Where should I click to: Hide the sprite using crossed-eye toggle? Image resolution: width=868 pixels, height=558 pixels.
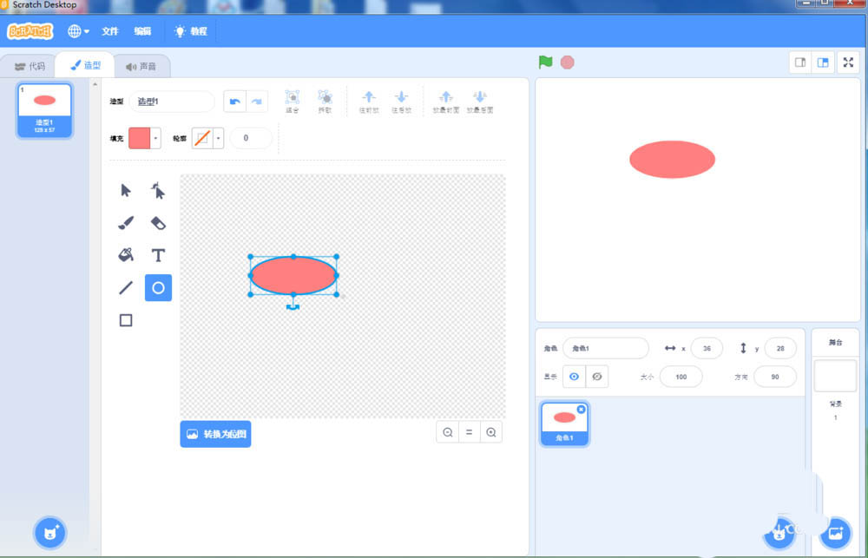(x=595, y=376)
